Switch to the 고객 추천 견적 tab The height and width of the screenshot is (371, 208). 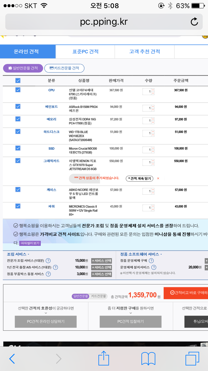(144, 51)
